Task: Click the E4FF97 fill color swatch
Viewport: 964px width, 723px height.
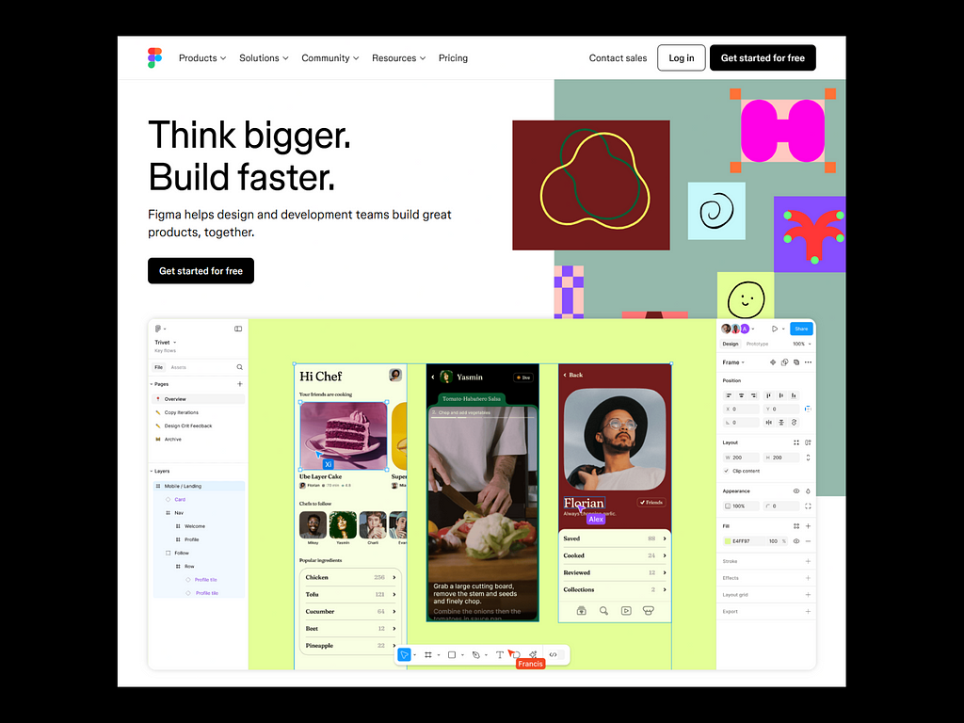Action: coord(728,541)
